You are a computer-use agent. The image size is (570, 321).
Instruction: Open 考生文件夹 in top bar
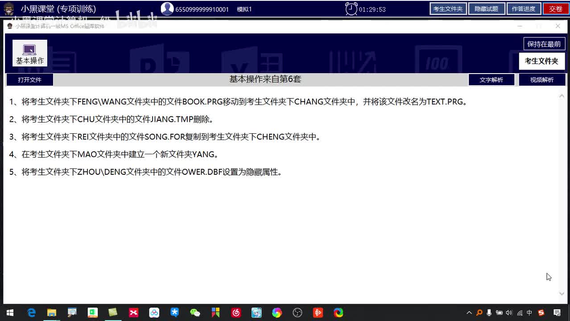448,9
